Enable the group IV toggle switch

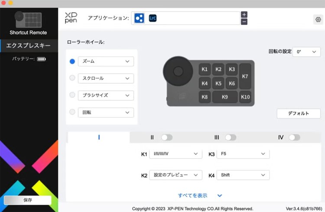(294, 137)
